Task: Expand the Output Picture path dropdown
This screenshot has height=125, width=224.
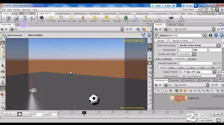Action: 214,72
